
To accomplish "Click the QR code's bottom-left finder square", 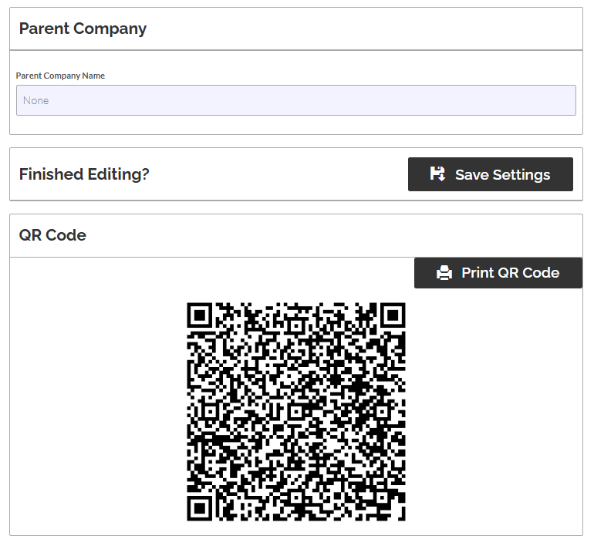I will tap(200, 507).
